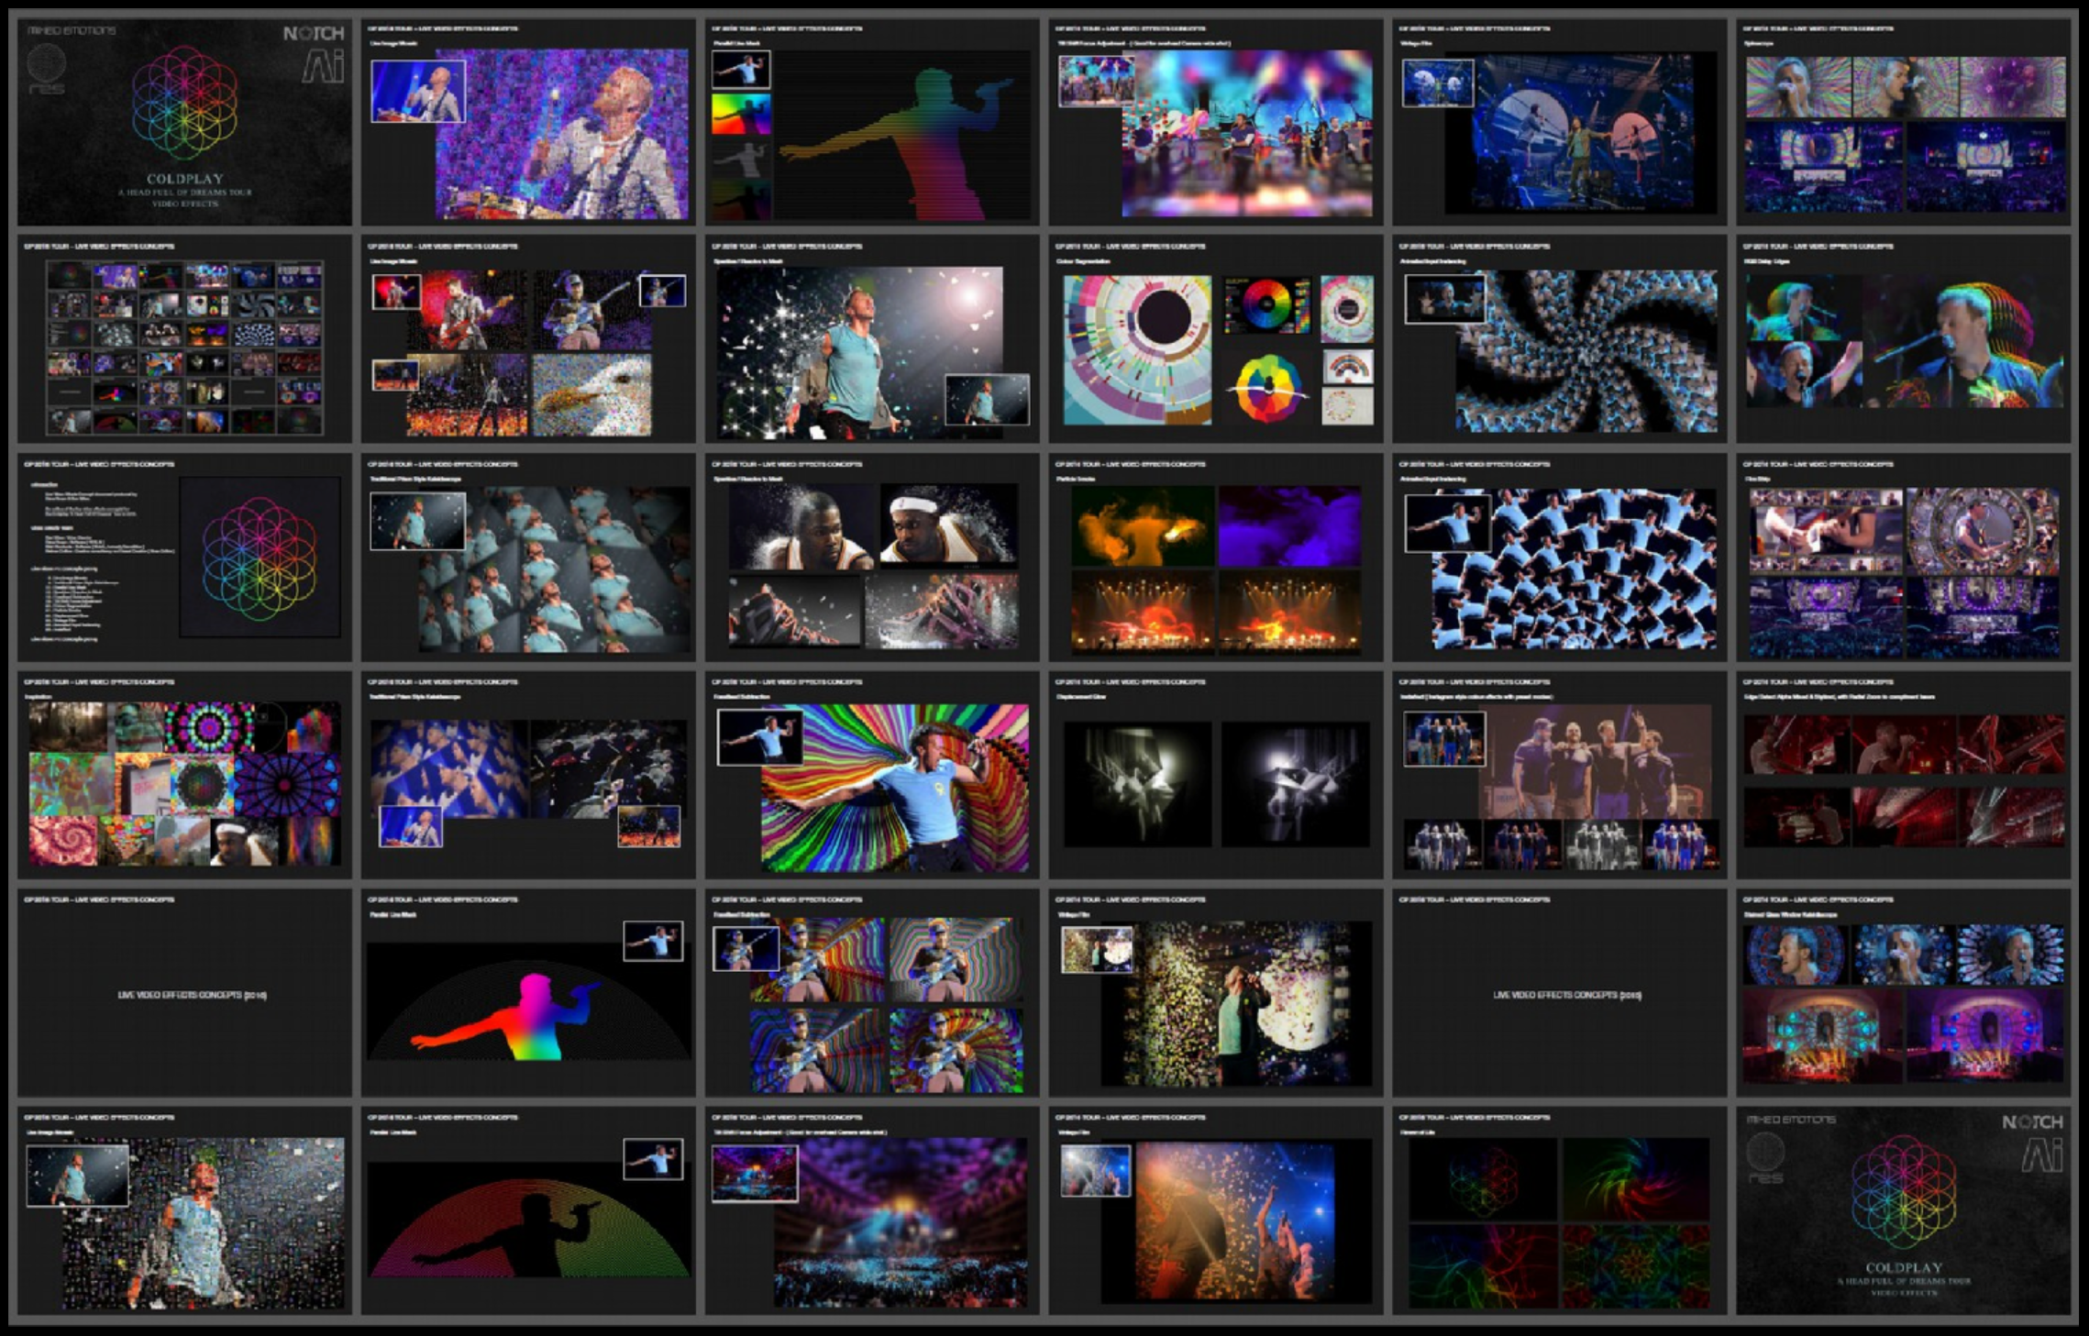Viewport: 2089px width, 1336px height.
Task: Open the seagull and guitarists mosaic slide
Action: coord(528,339)
